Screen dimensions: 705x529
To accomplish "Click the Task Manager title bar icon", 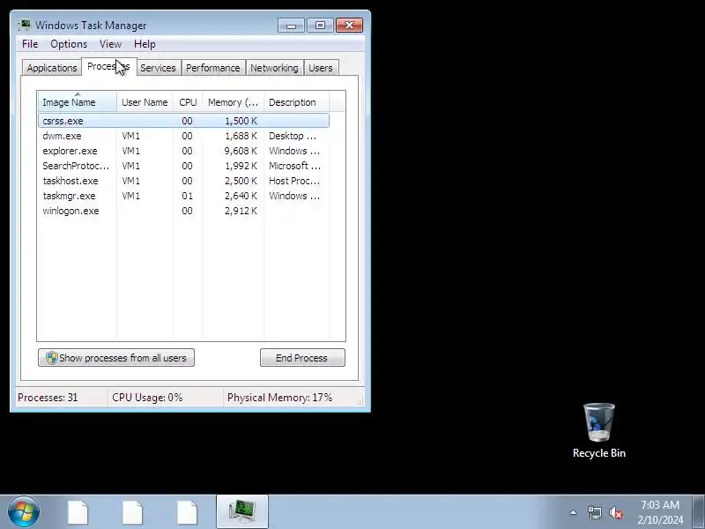I will pos(25,25).
